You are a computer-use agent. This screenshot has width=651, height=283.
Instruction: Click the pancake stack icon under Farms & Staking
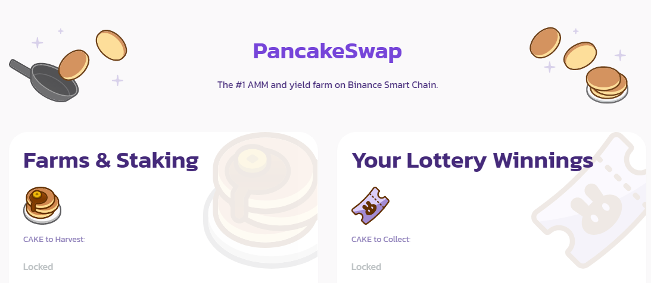[42, 205]
